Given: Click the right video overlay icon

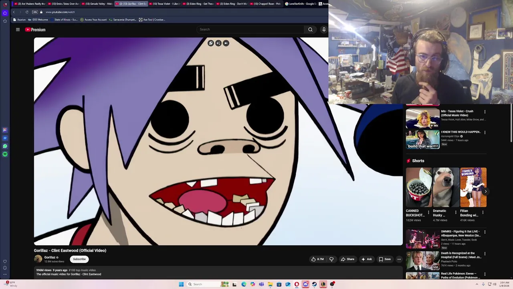Looking at the screenshot, I should pos(226,43).
